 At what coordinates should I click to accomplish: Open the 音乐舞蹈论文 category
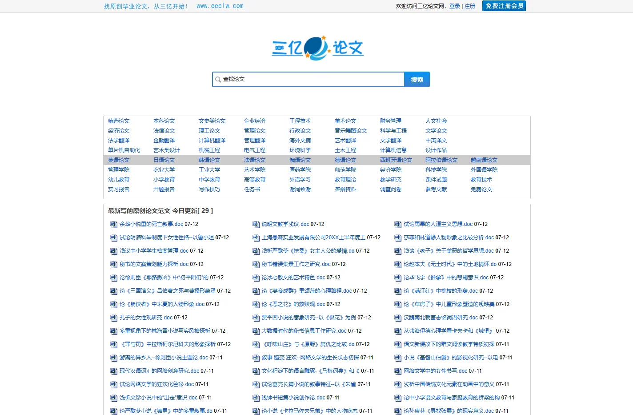[351, 131]
